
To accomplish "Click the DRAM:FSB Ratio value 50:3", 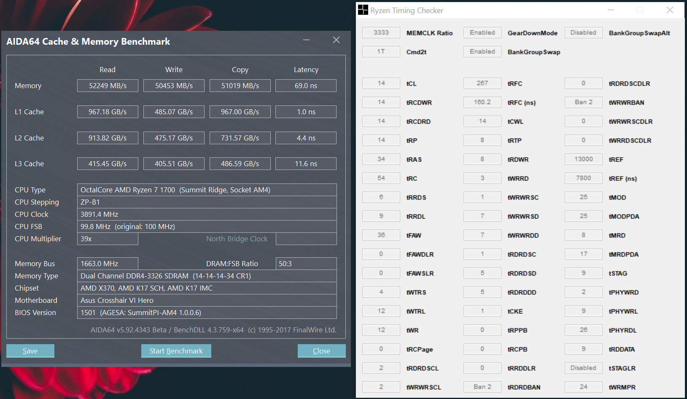I will pyautogui.click(x=306, y=264).
